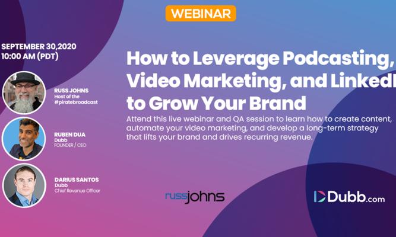Click the russjohns logo

coord(195,197)
